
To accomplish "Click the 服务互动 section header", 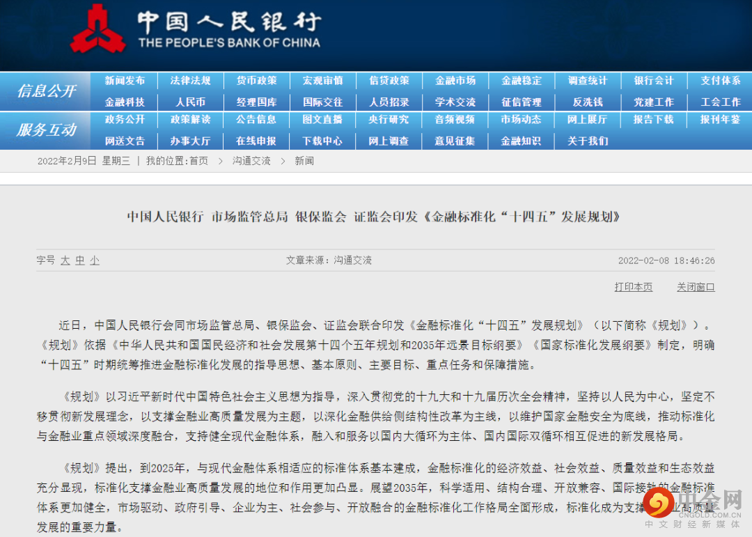I will pos(46,130).
